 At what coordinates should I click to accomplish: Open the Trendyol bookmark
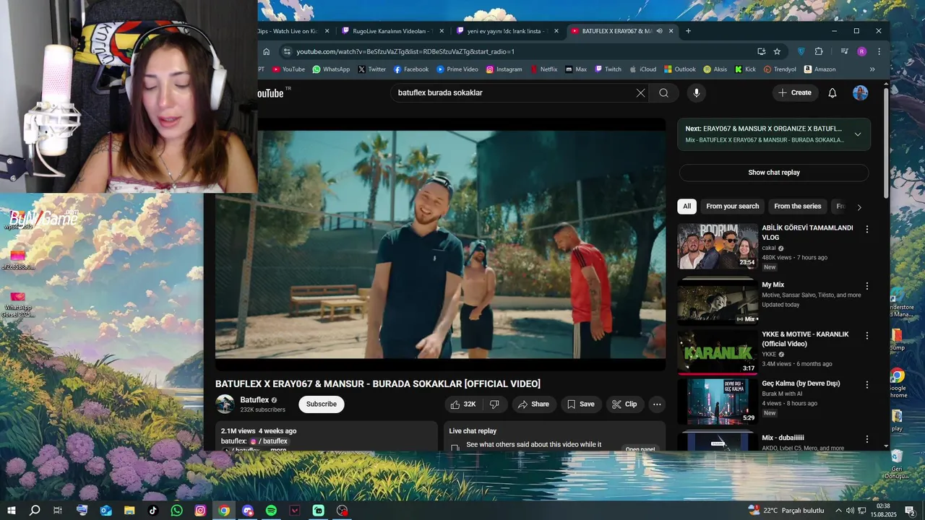coord(780,69)
